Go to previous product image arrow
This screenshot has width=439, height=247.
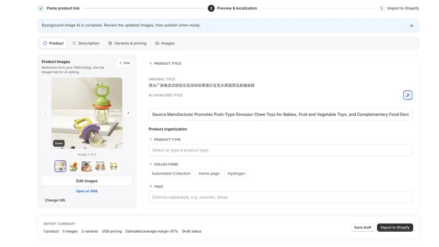[x=46, y=113]
